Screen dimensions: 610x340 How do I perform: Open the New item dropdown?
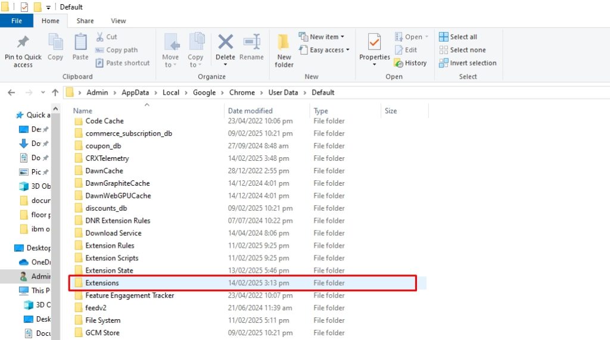click(321, 37)
